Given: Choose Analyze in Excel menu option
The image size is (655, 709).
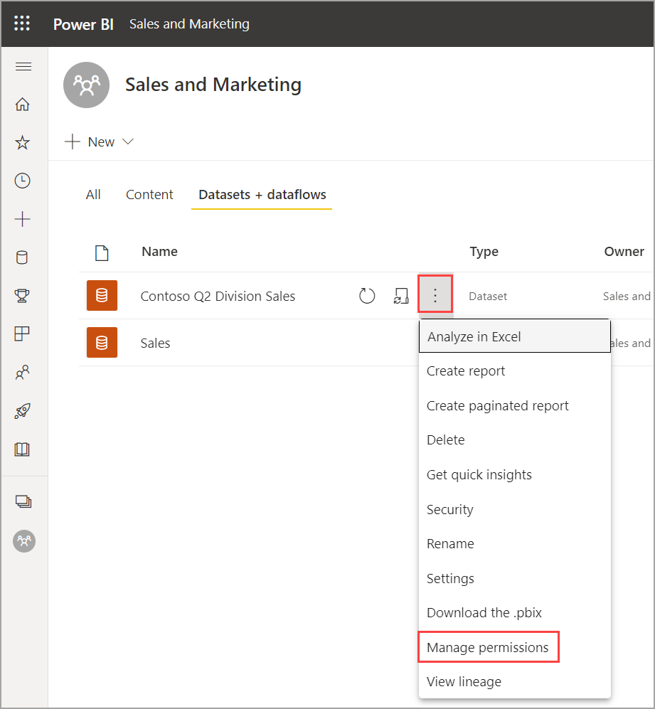Looking at the screenshot, I should [x=474, y=337].
